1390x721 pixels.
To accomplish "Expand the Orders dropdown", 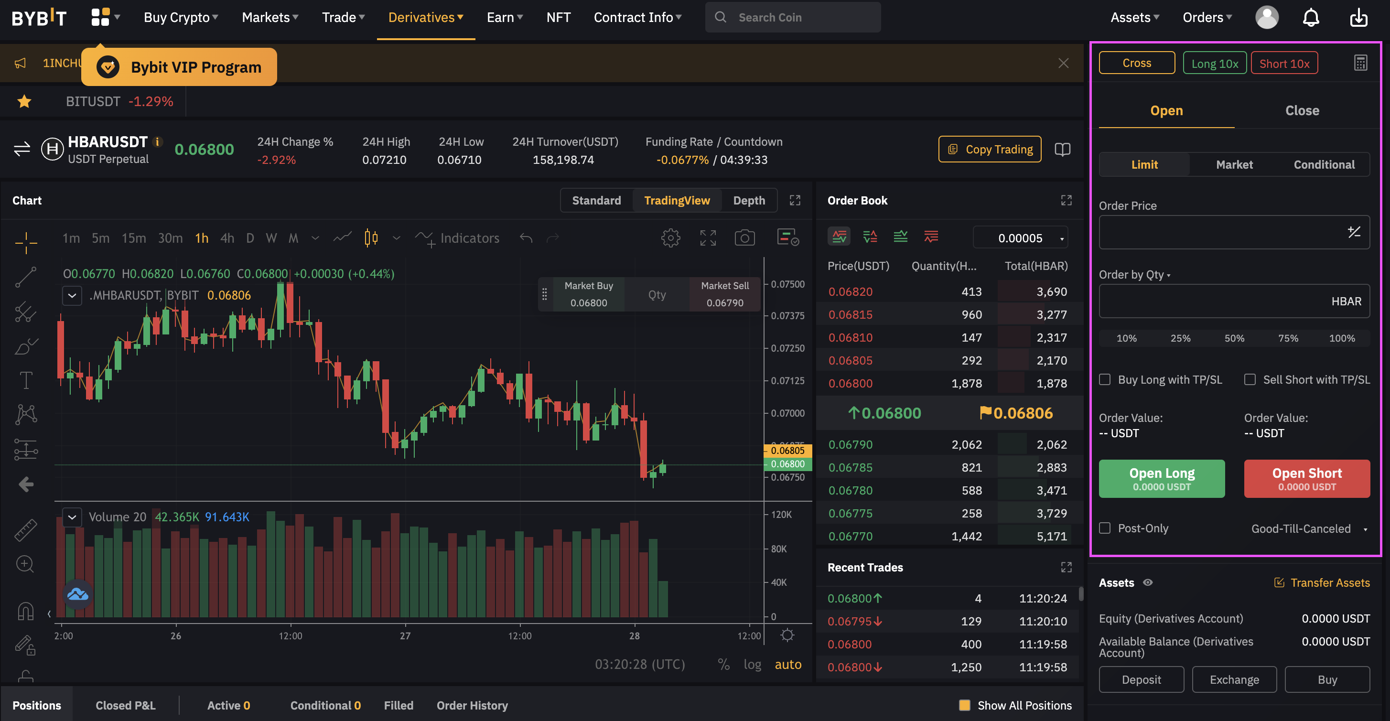I will point(1207,17).
